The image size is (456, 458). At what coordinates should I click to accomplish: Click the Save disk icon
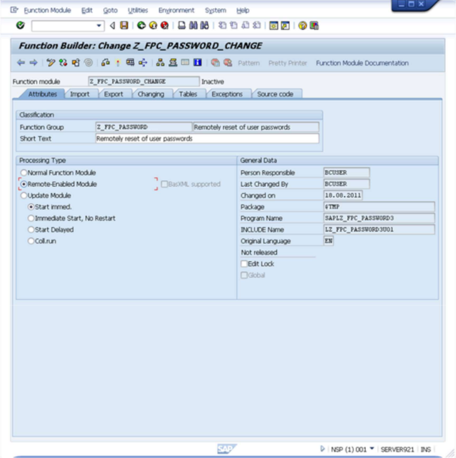tap(124, 26)
